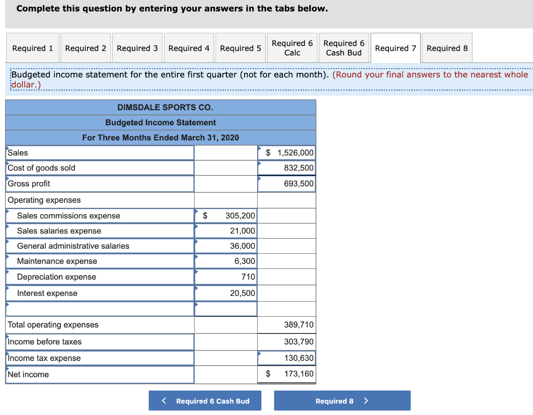533x415 pixels.
Task: Select the blank label cell under Interest expense
Action: [x=100, y=309]
